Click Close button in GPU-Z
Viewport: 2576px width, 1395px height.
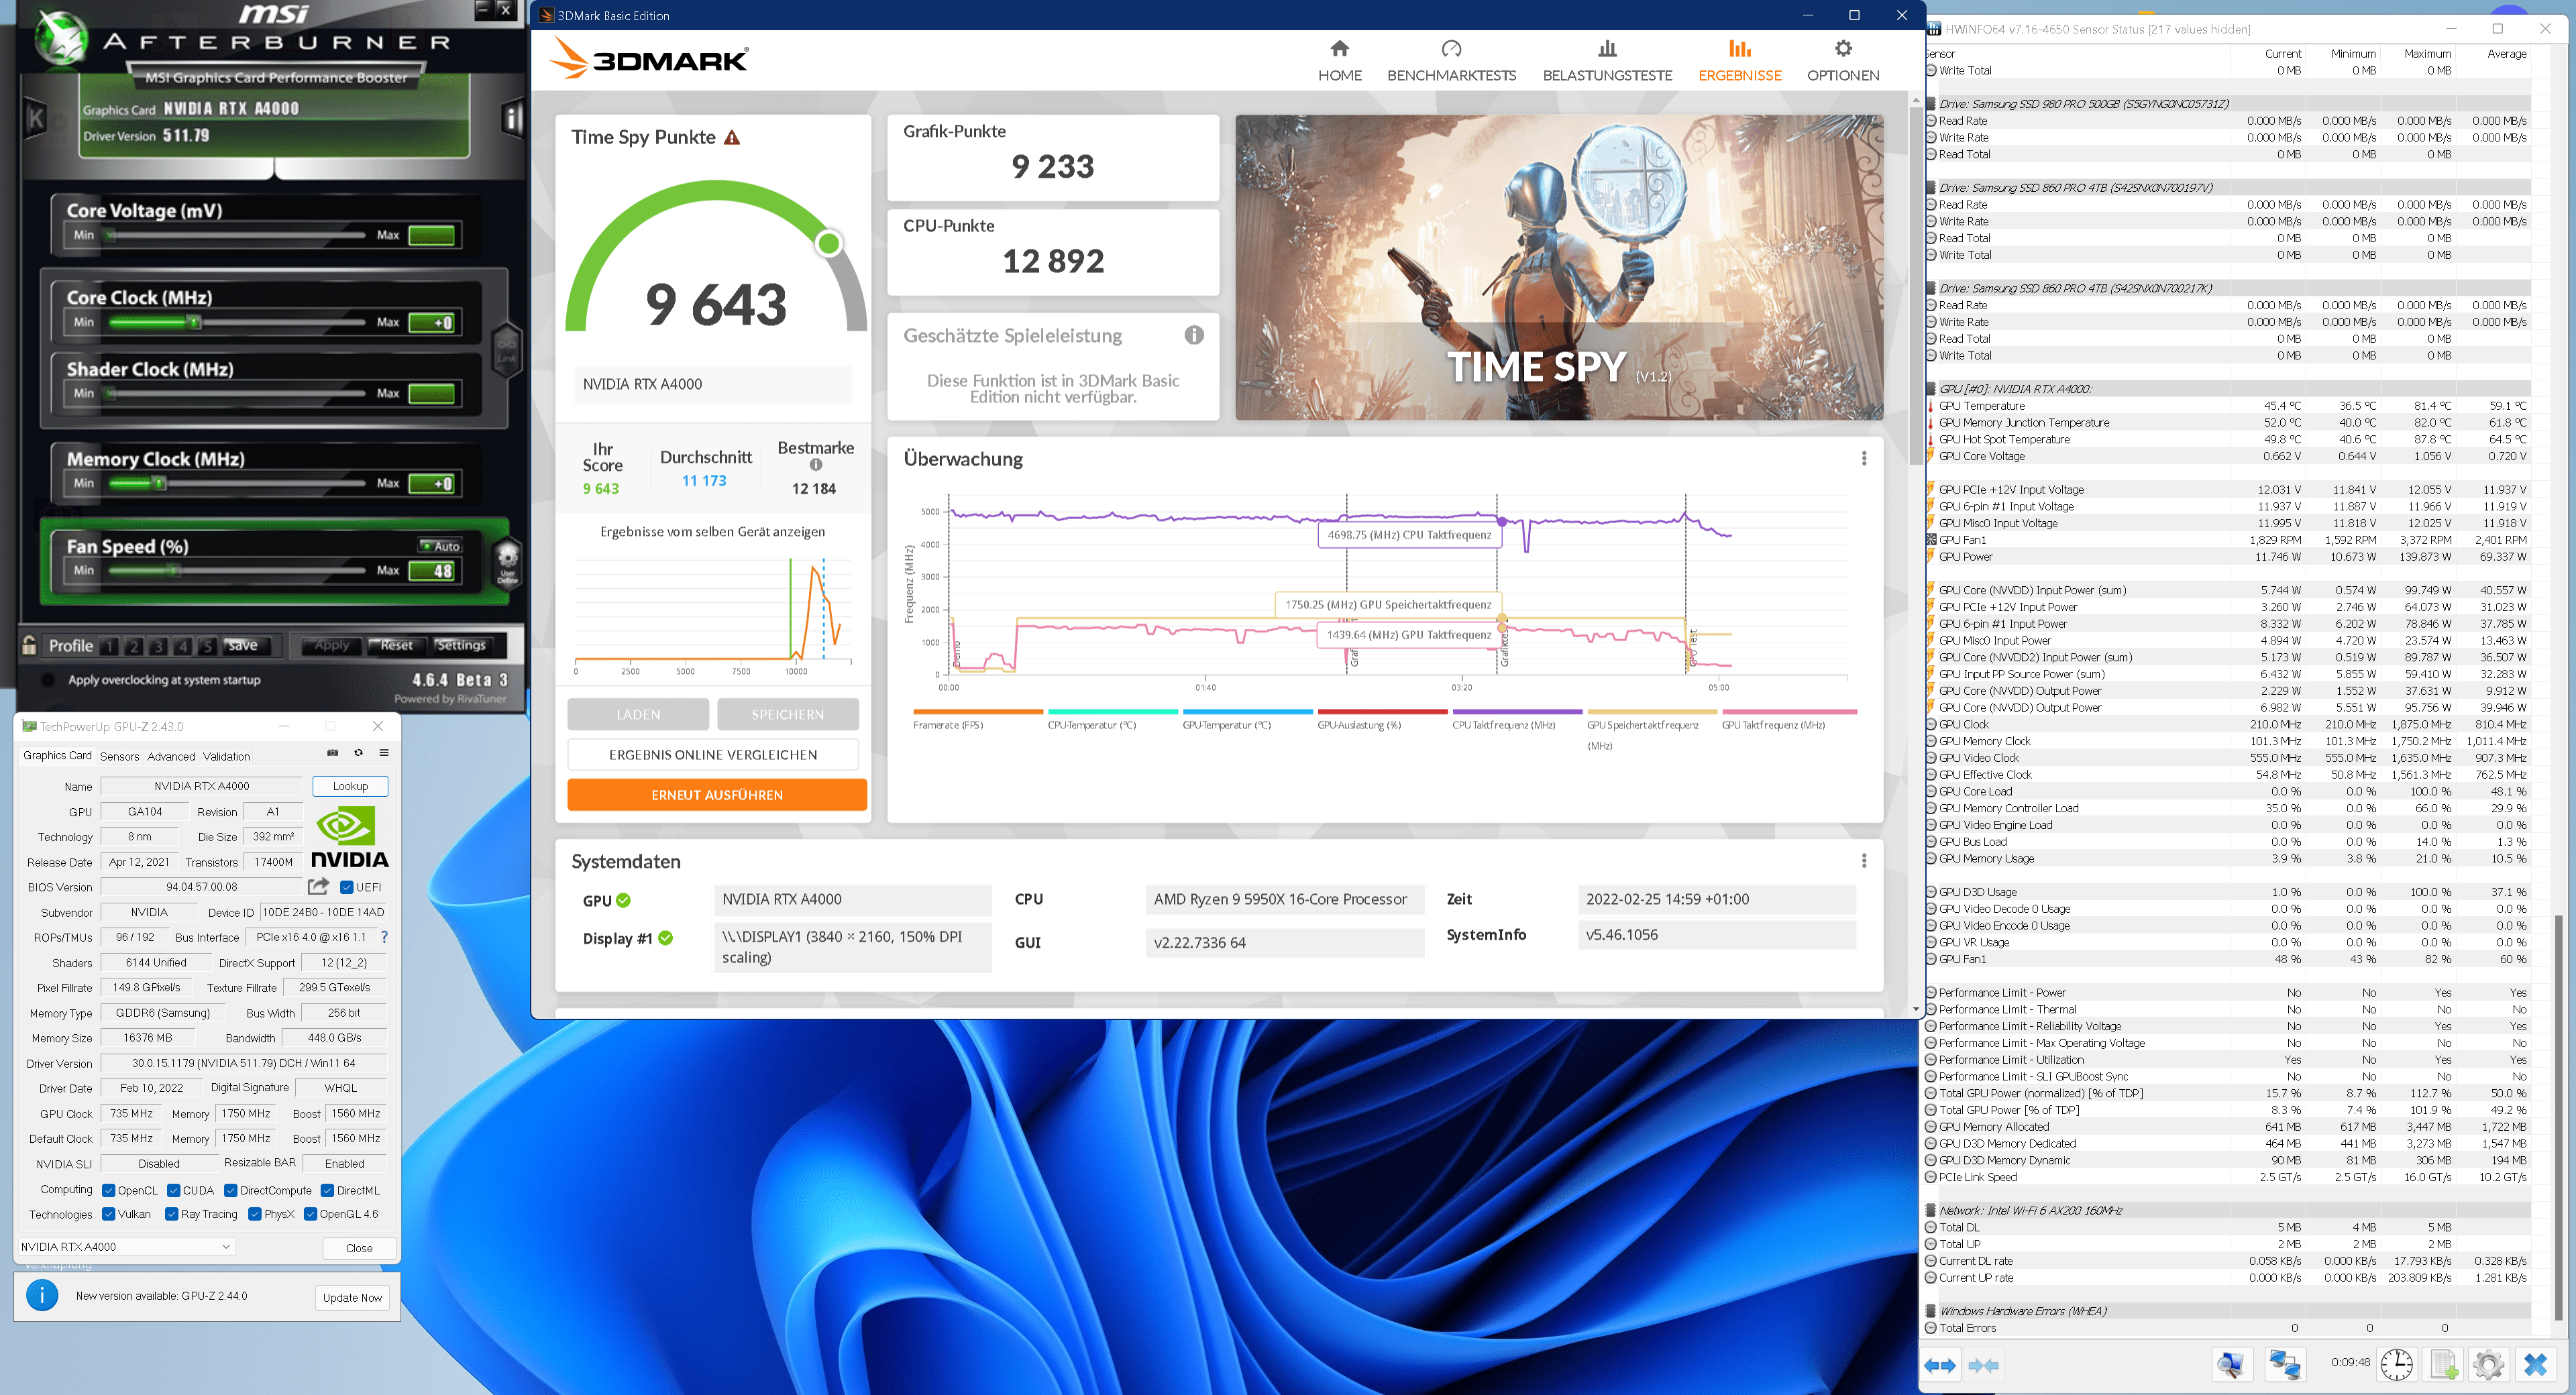click(x=359, y=1248)
